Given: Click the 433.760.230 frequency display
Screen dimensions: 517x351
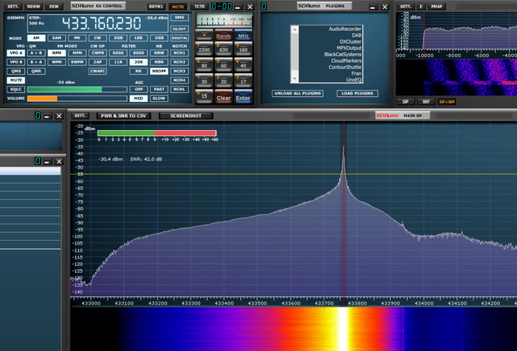Looking at the screenshot, I should tap(102, 23).
